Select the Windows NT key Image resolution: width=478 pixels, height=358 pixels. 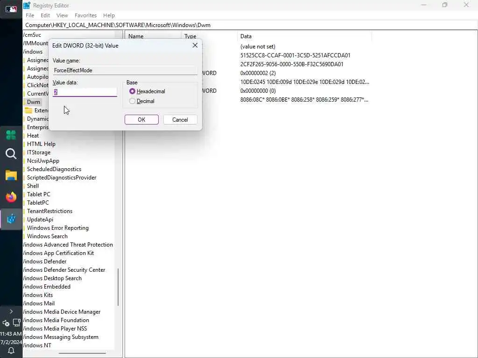click(37, 345)
